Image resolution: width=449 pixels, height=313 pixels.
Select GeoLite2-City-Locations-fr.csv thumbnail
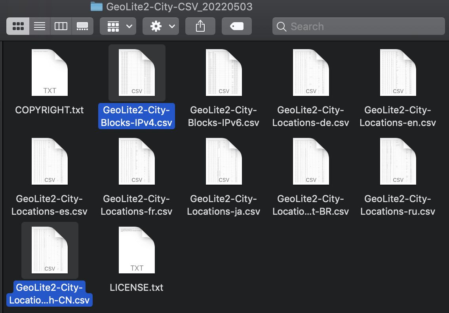[137, 161]
